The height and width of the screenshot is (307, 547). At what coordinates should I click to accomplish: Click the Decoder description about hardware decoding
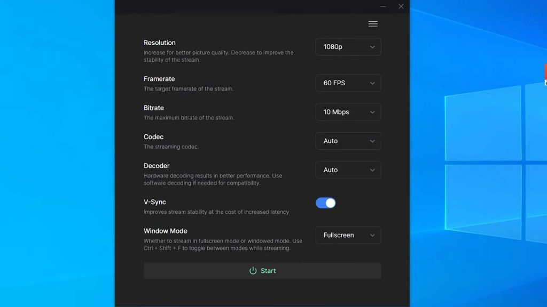click(213, 179)
